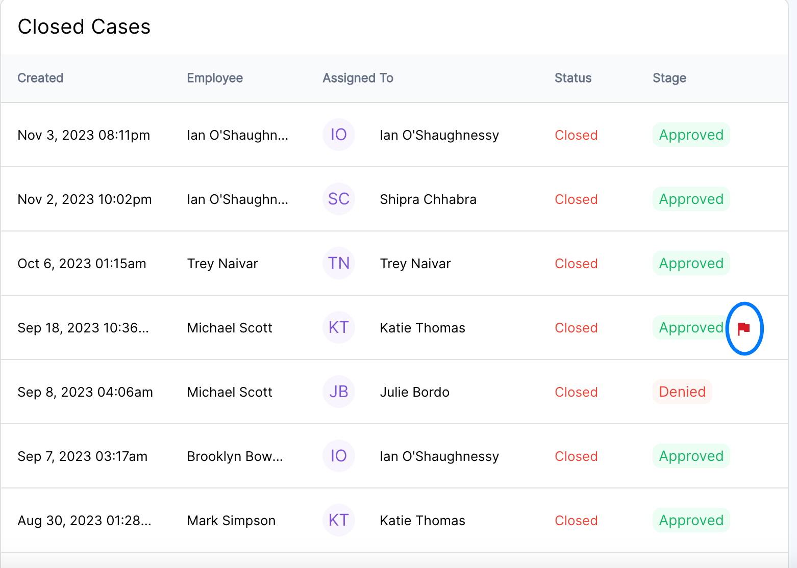Click the Closed status in the Sep 18 row
Viewport: 797px width, 568px height.
[576, 328]
